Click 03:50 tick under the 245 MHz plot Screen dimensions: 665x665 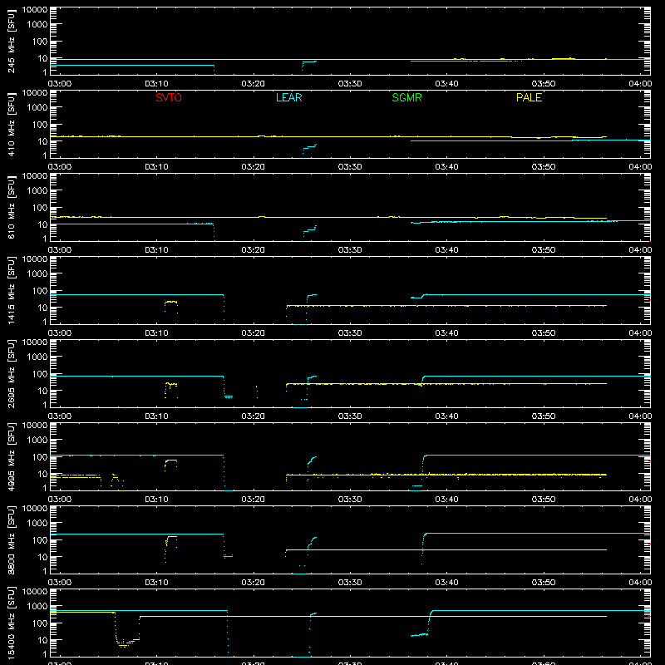point(544,84)
